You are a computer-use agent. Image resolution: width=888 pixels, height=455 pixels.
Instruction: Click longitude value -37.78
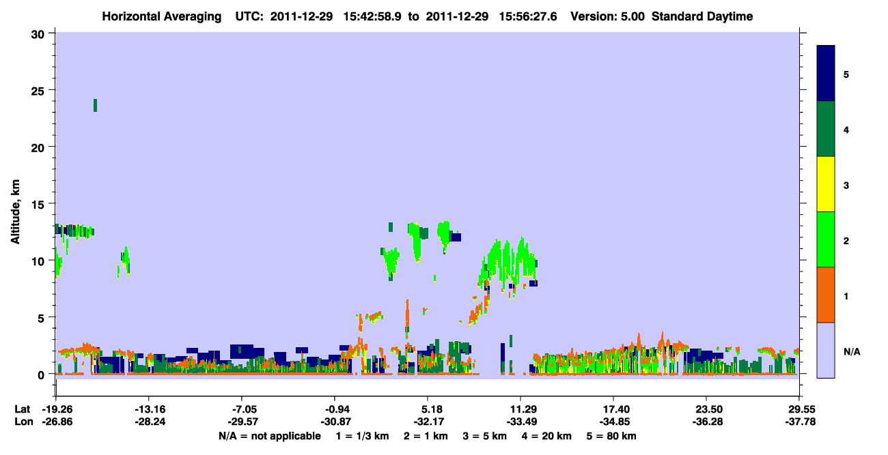(x=799, y=422)
